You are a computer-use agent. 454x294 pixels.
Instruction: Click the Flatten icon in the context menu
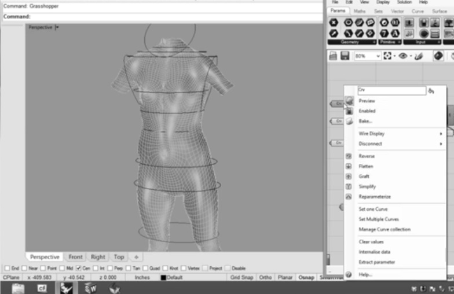(x=349, y=167)
